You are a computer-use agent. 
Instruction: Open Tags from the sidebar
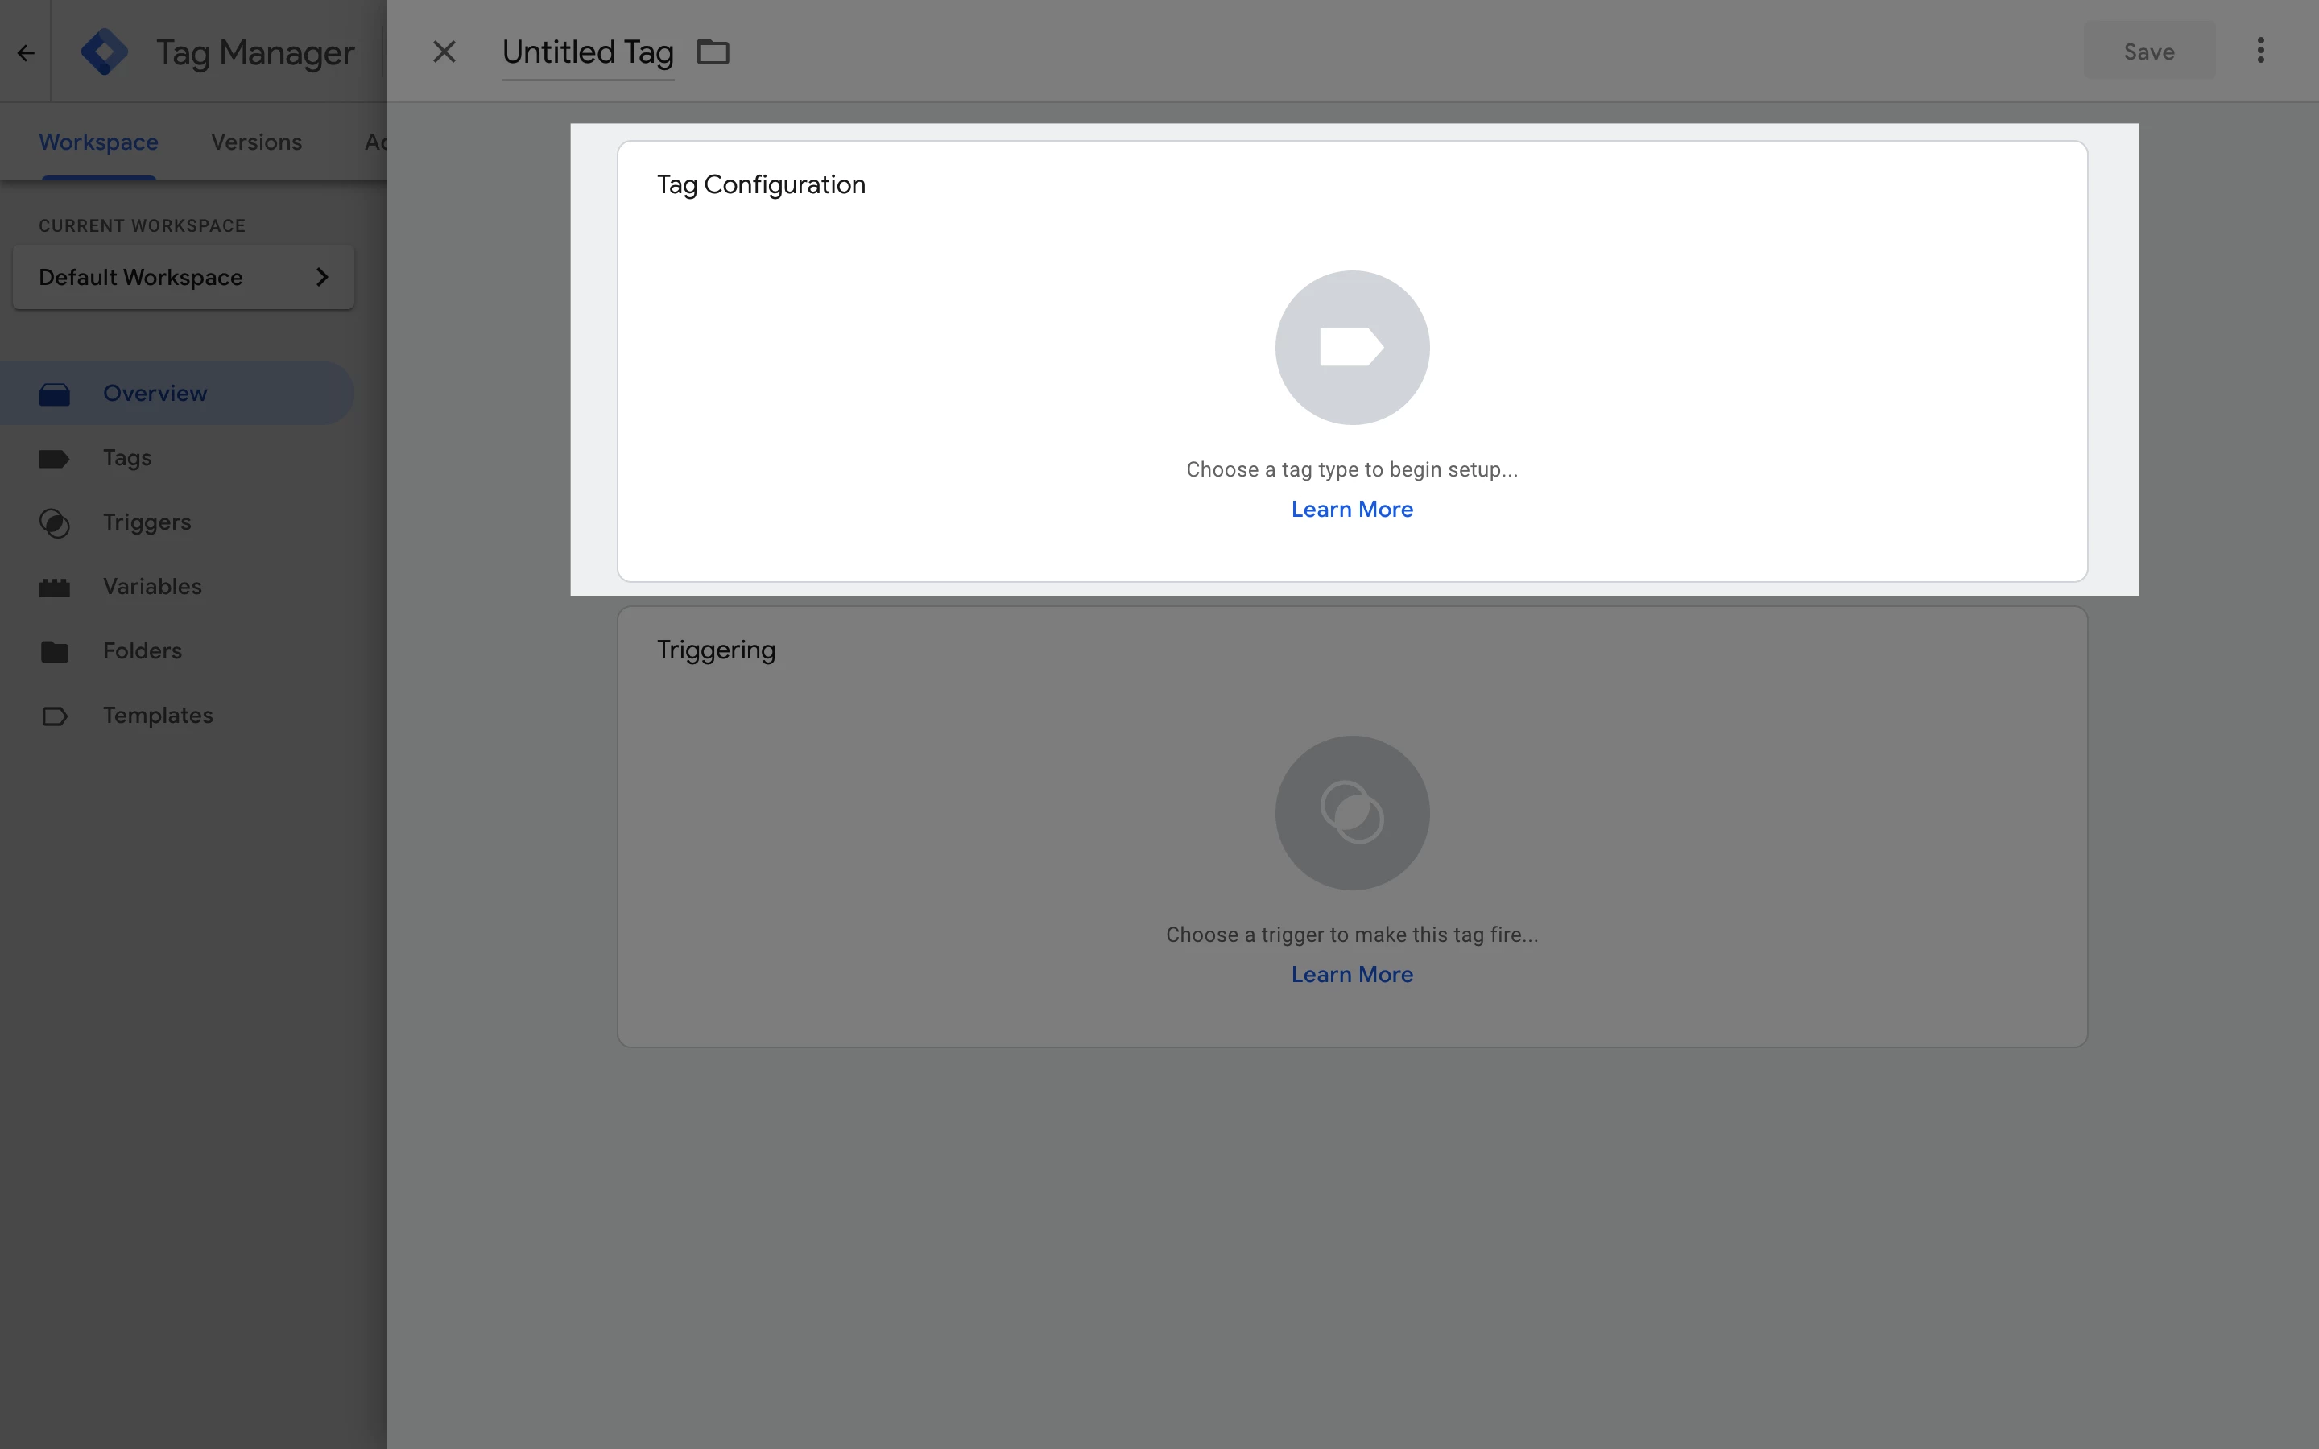coord(127,458)
